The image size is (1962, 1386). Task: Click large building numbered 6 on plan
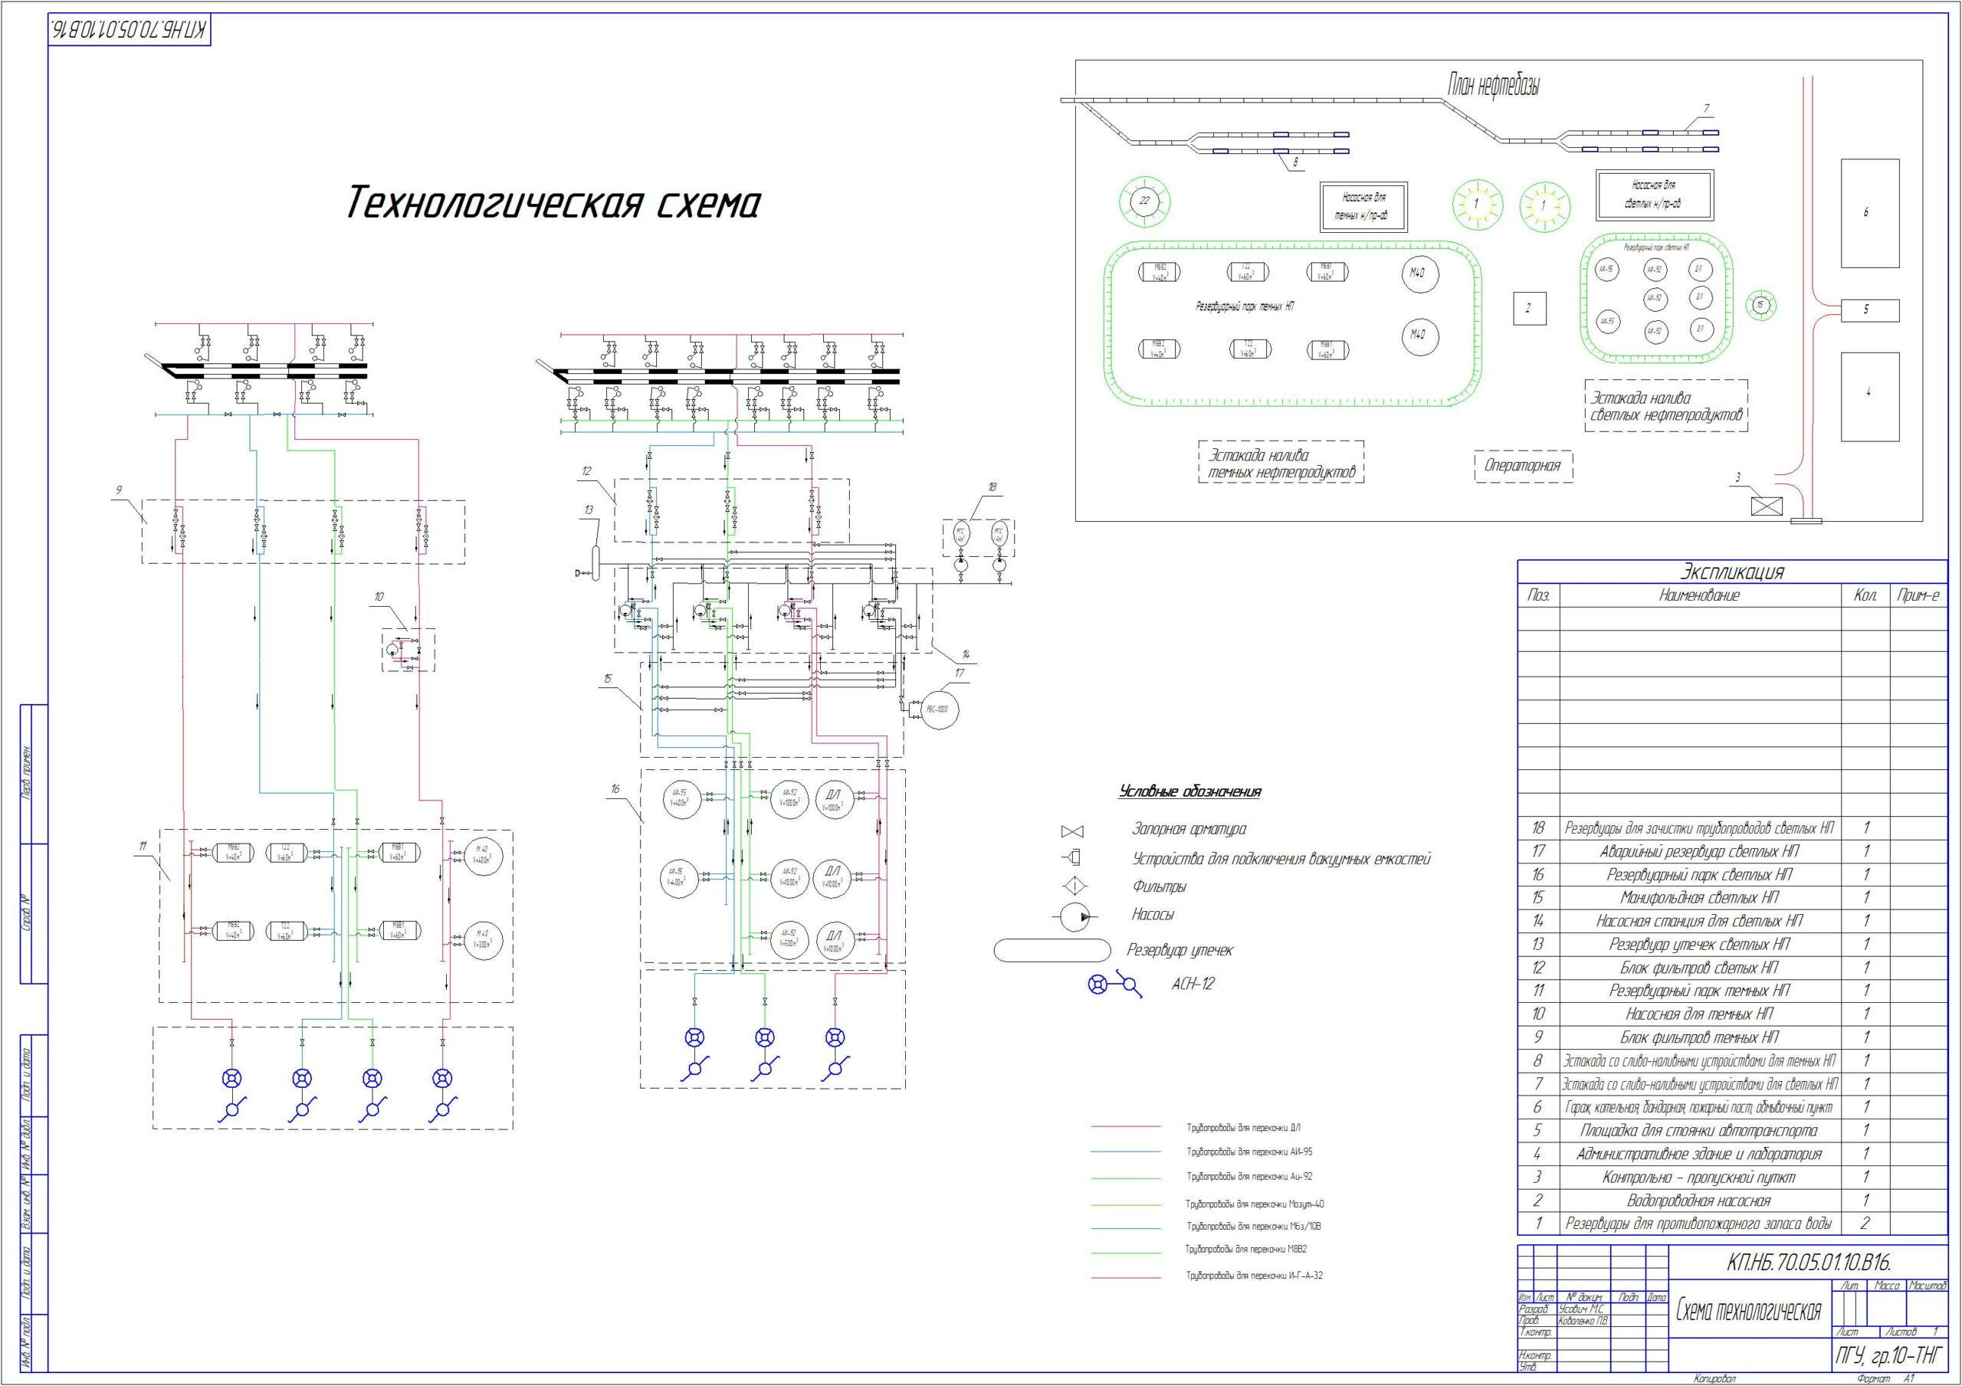pos(1870,213)
